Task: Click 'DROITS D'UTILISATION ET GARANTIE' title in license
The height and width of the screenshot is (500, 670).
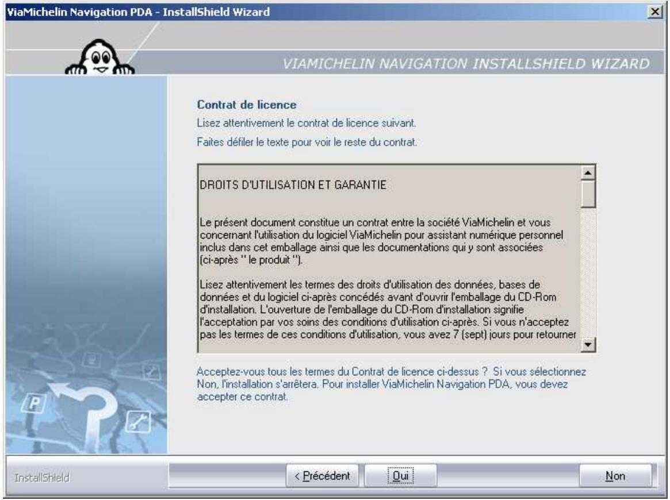Action: 293,185
